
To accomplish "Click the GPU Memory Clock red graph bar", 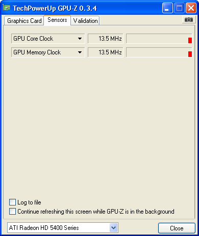I will click(x=190, y=54).
